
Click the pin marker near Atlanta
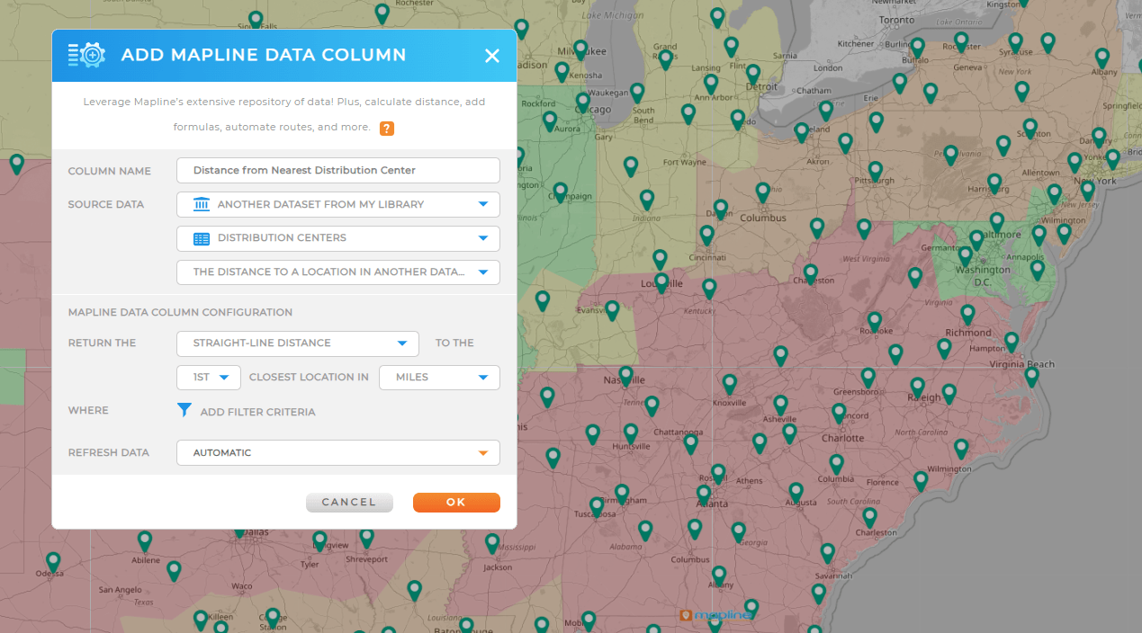pos(703,493)
